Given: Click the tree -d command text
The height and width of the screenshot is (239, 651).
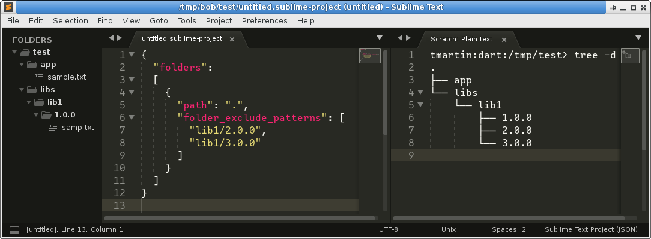Looking at the screenshot, I should click(595, 55).
